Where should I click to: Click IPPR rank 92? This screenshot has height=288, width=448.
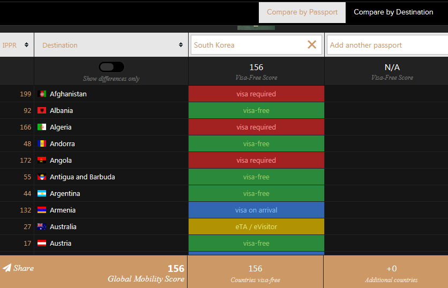(27, 110)
